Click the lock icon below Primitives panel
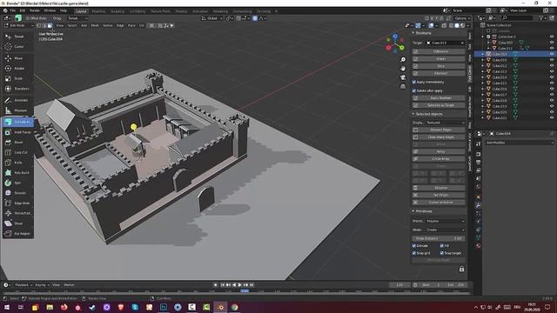Screen dimensions: 557x313 tap(461, 269)
